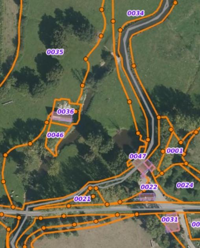Select parcel label 0034
This screenshot has height=248, width=200.
tap(135, 13)
